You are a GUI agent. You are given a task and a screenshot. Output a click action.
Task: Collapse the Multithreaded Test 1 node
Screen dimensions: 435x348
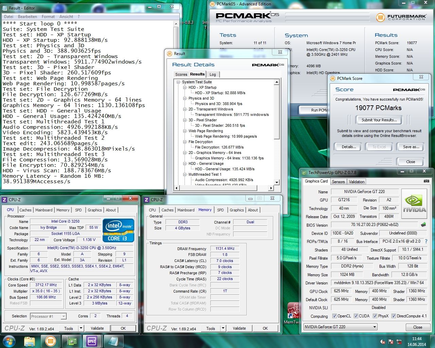click(x=185, y=174)
